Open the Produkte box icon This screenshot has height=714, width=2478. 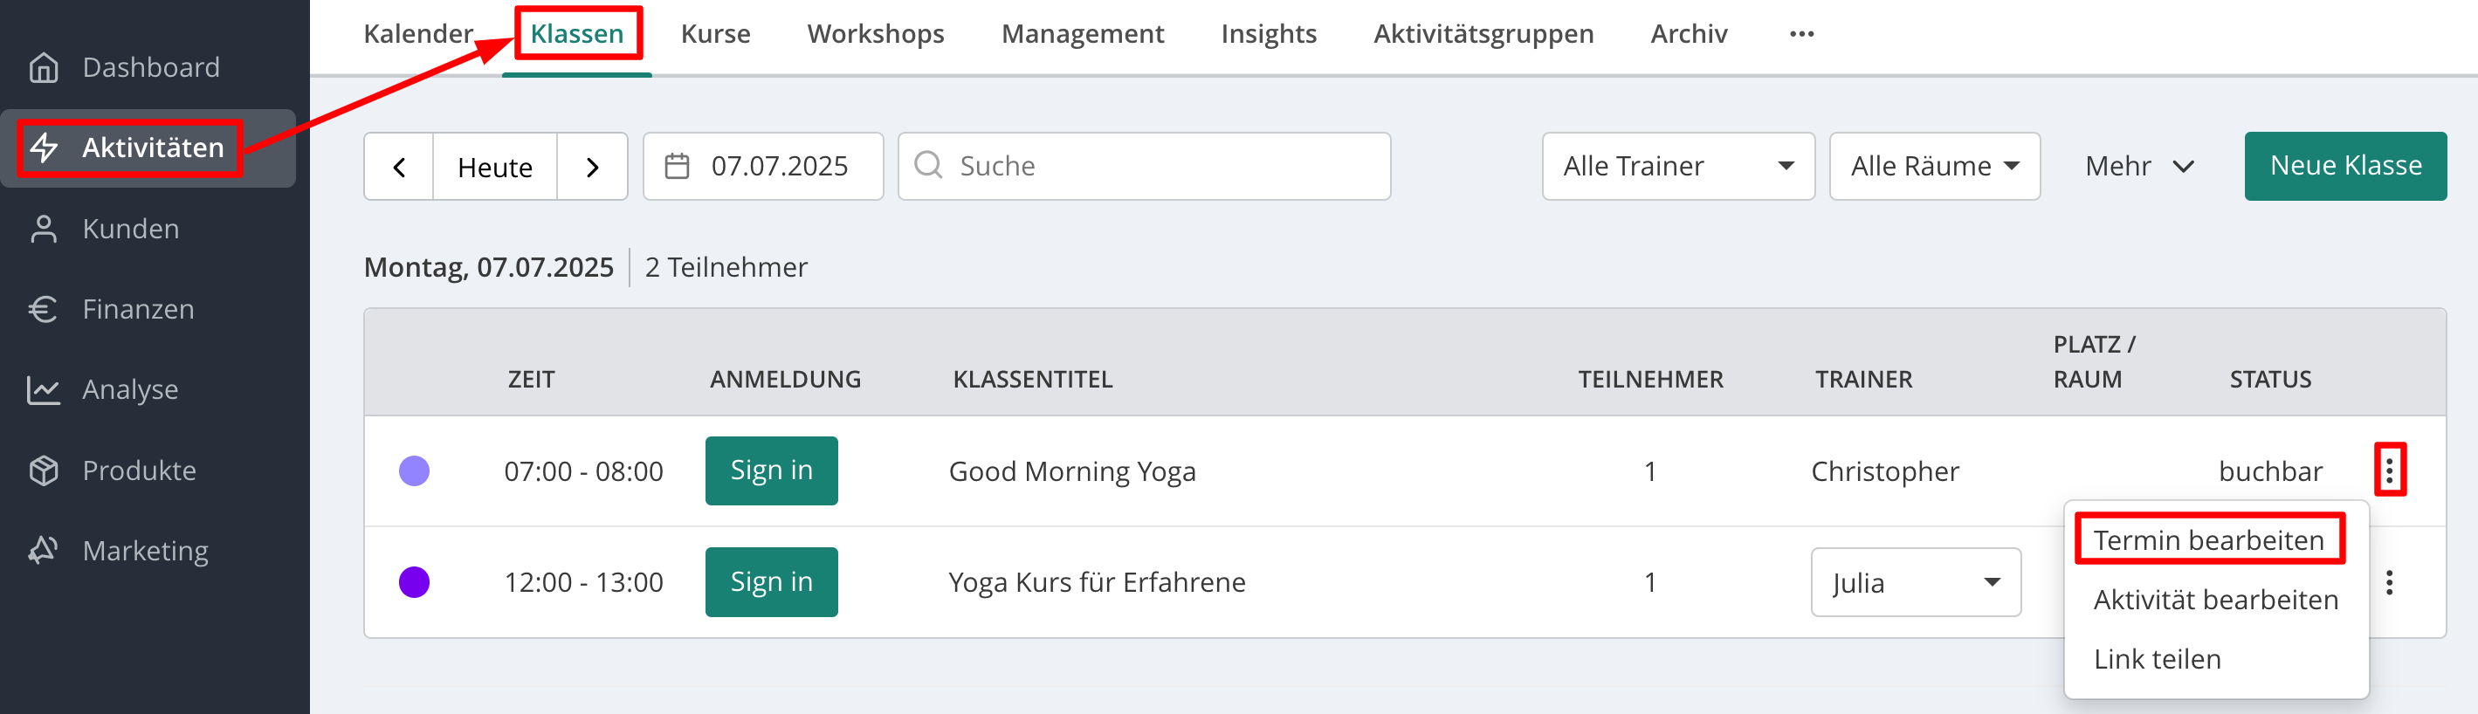(x=45, y=470)
